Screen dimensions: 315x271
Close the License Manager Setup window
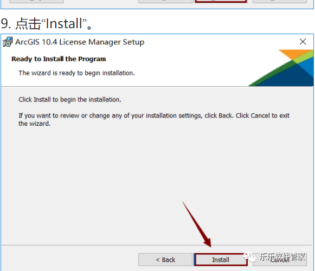pos(303,42)
